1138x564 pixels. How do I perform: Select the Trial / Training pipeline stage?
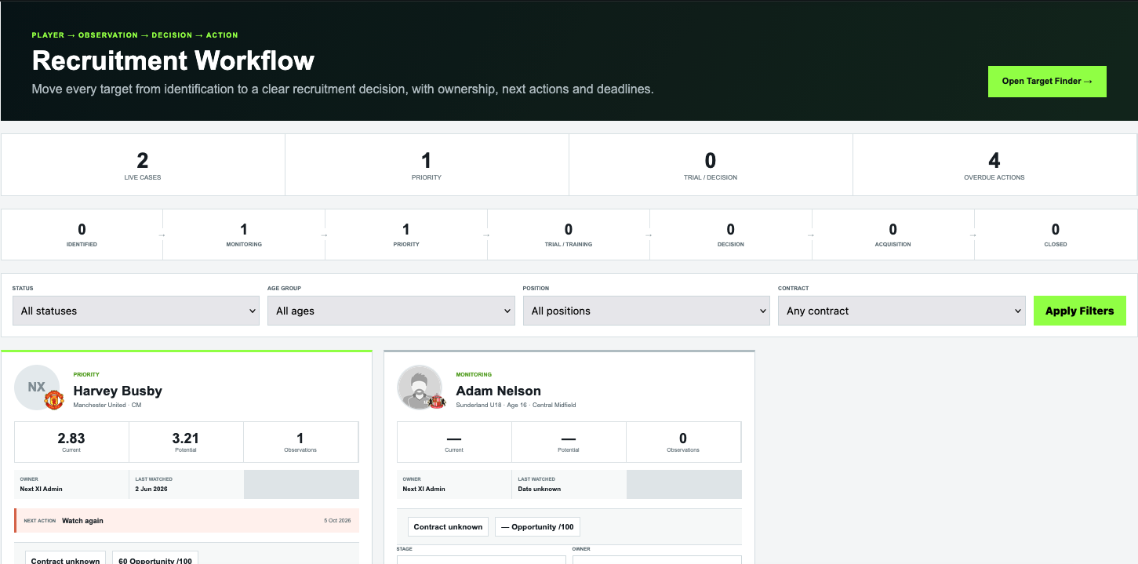[x=569, y=235]
